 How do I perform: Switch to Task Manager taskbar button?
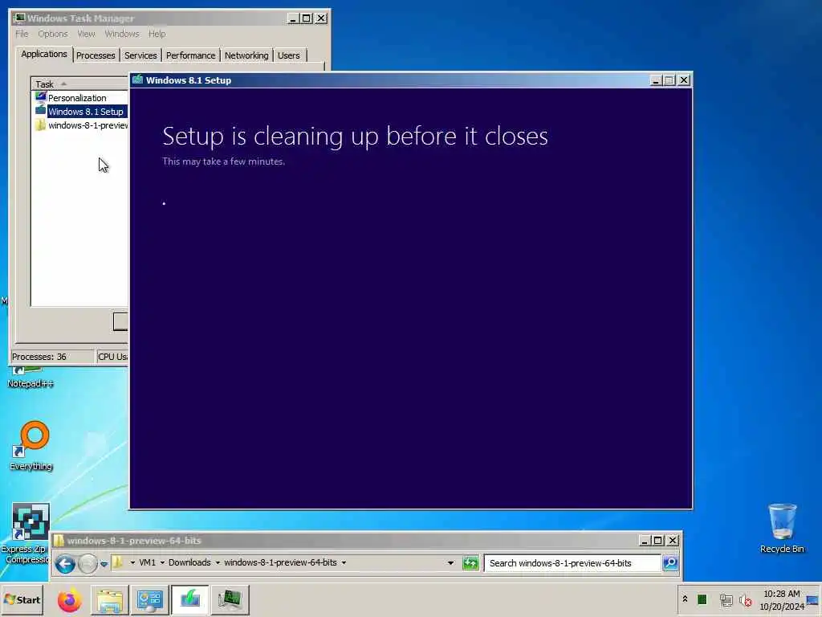pos(230,600)
